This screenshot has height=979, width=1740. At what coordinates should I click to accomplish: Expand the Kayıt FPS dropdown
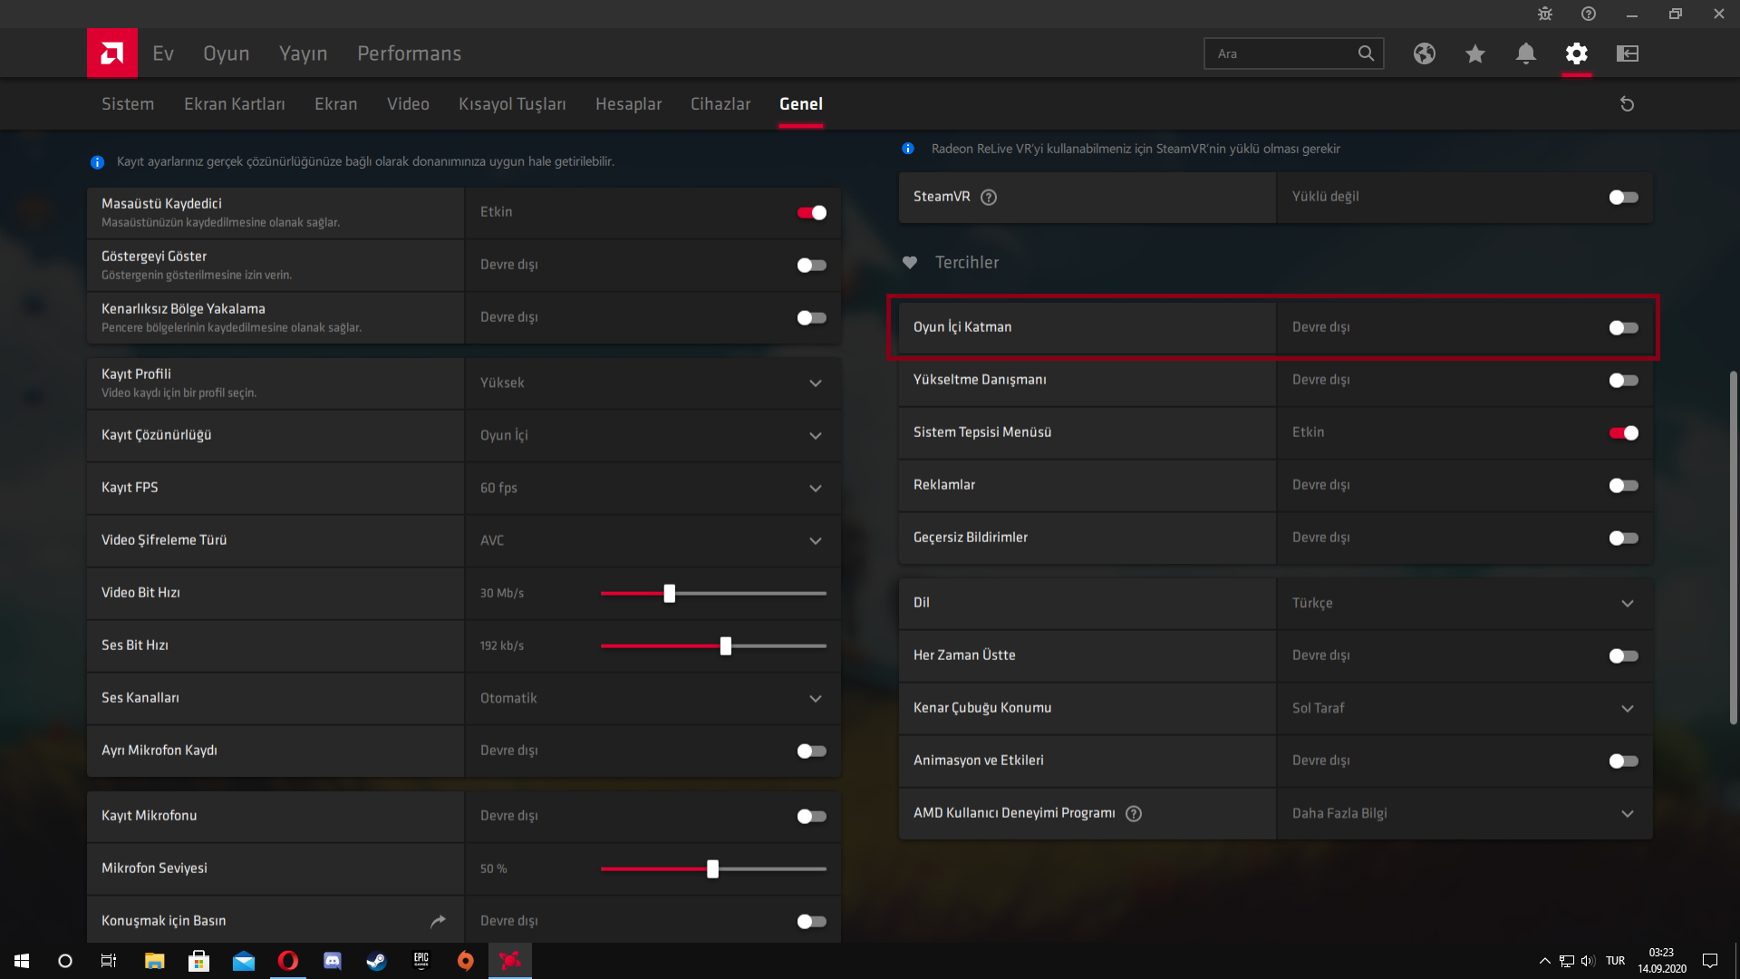tap(815, 488)
